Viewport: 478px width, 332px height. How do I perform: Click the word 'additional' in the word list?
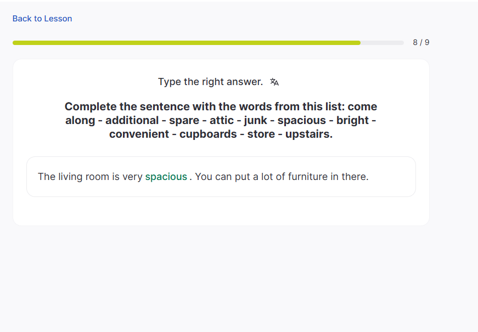(132, 120)
